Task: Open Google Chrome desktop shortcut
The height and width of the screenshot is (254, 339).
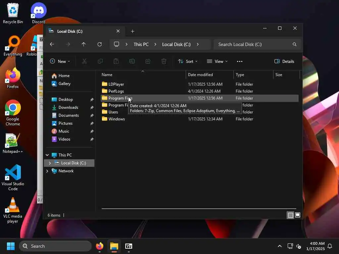Action: 13,113
